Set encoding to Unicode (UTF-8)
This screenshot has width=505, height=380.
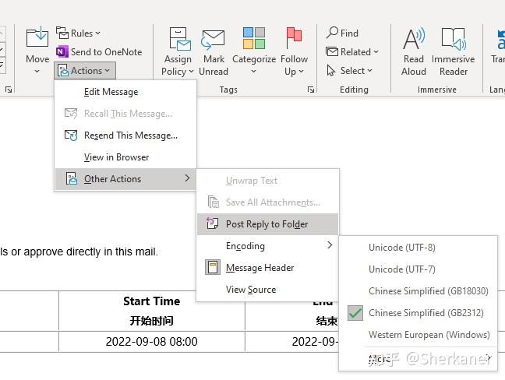(418, 248)
